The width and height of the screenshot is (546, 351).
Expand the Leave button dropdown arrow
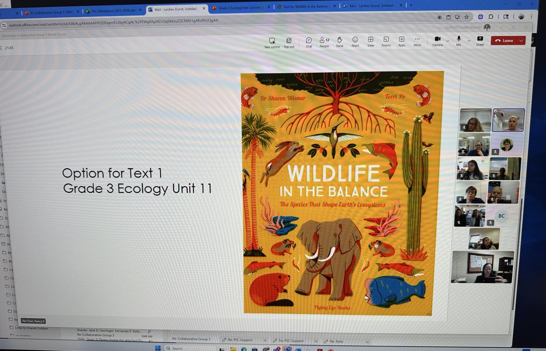(521, 40)
